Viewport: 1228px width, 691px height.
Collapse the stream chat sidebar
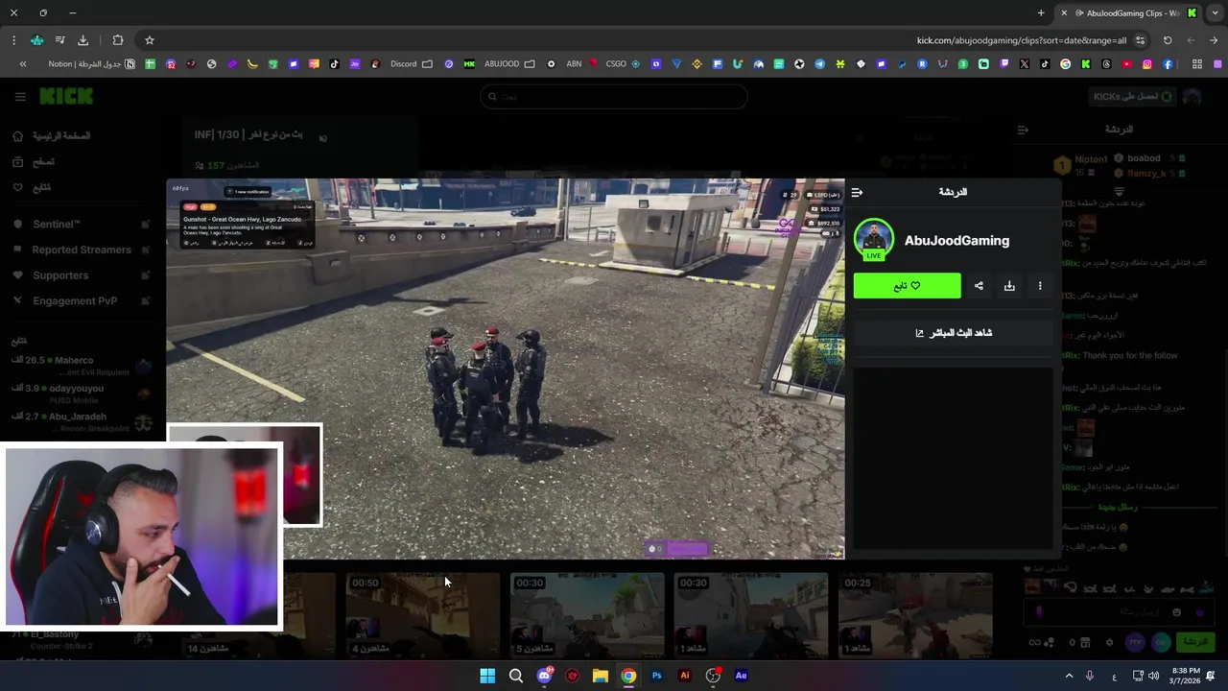pyautogui.click(x=1023, y=130)
